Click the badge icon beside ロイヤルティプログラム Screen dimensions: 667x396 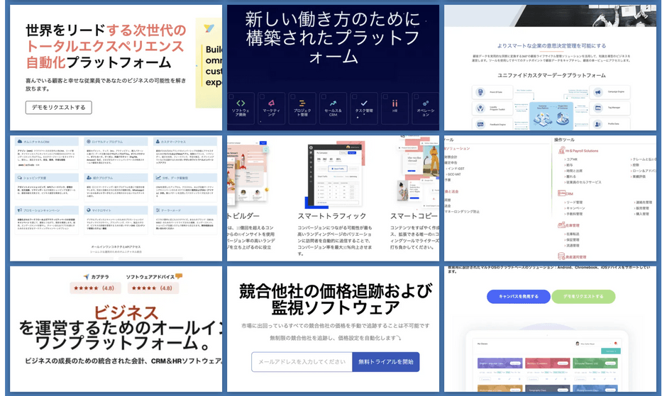[x=89, y=142]
